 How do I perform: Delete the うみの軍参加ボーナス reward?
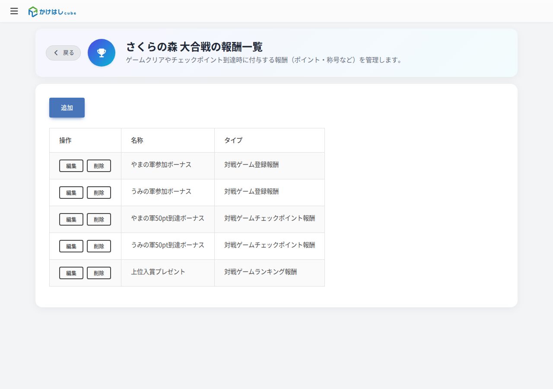99,193
